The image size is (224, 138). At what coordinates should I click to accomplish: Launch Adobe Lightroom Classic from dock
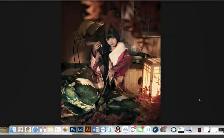click(x=80, y=130)
